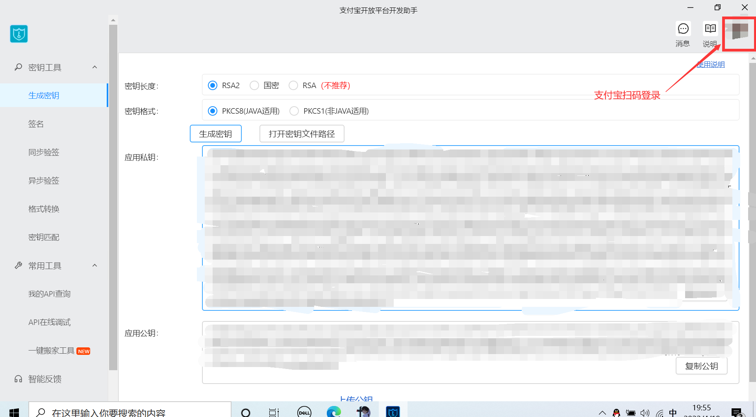Click the 生成密钥 button
Image resolution: width=756 pixels, height=417 pixels.
pos(215,134)
